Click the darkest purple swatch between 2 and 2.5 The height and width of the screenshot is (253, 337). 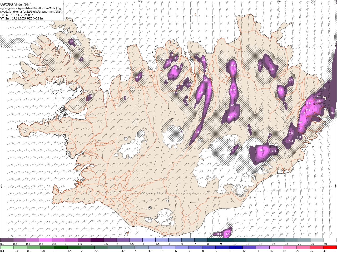pyautogui.click(x=97, y=240)
